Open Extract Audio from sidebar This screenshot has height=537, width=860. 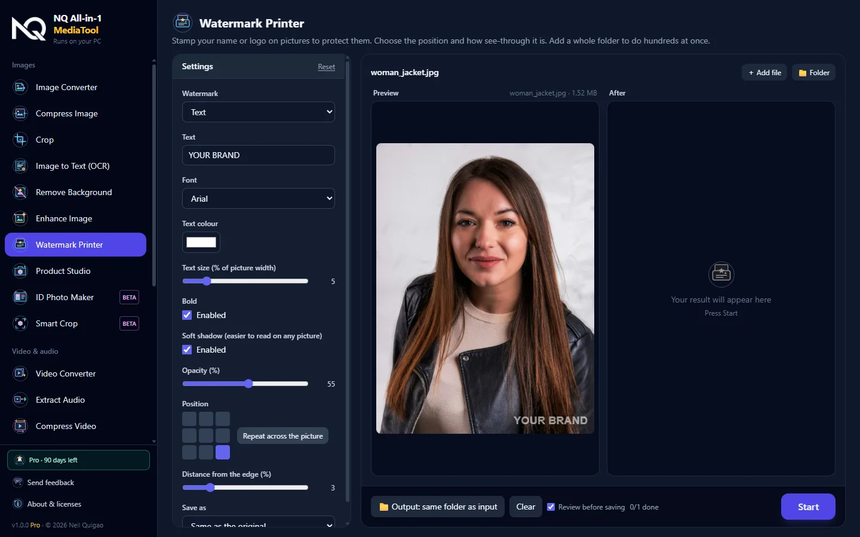pyautogui.click(x=75, y=400)
